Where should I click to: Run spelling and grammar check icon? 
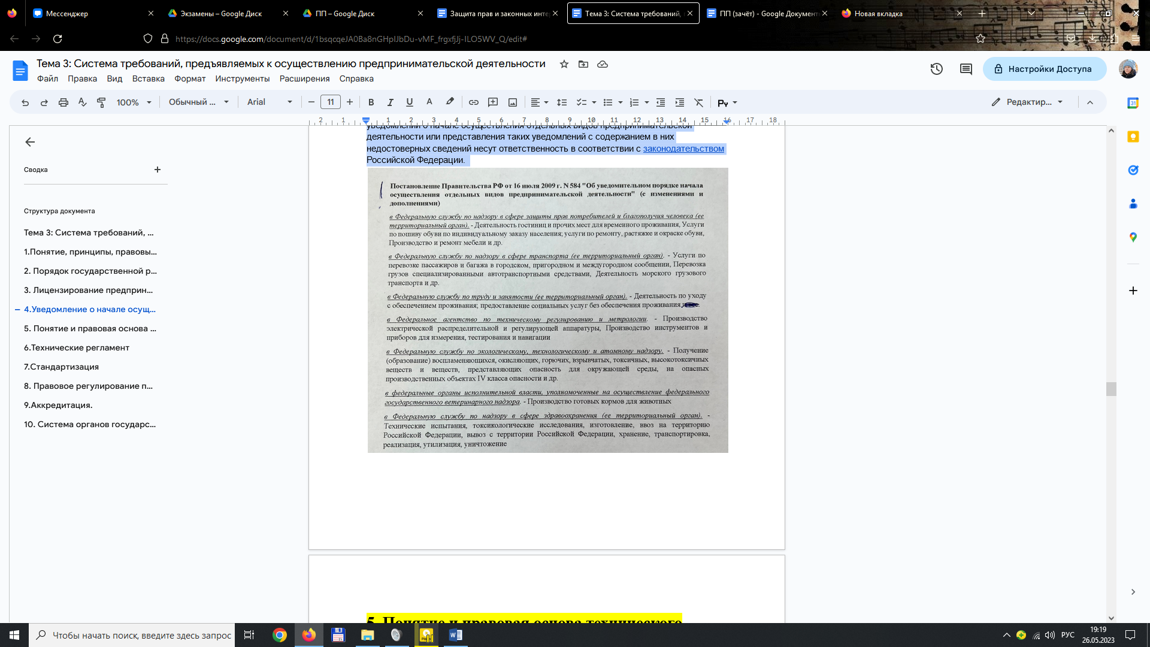click(83, 102)
